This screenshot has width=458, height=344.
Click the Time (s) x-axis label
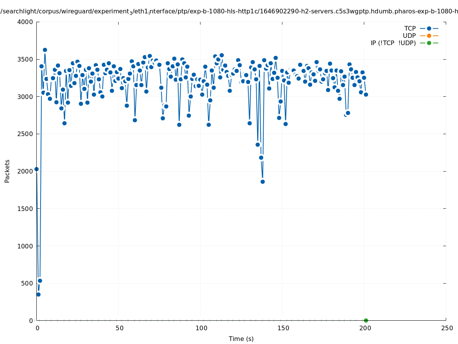click(241, 339)
